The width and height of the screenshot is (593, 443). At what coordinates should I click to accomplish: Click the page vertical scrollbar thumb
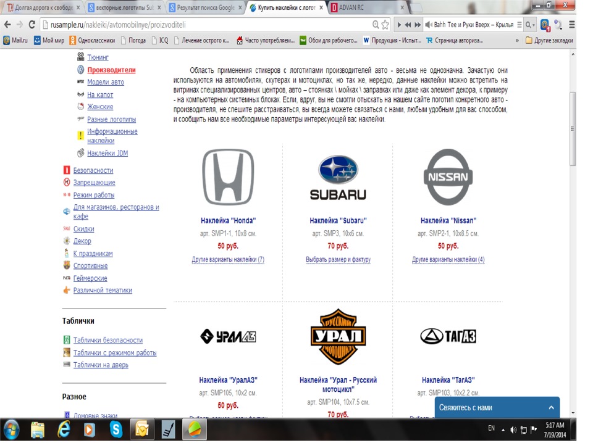(573, 129)
